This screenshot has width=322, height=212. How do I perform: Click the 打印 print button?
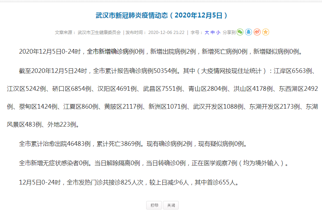pyautogui.click(x=154, y=205)
